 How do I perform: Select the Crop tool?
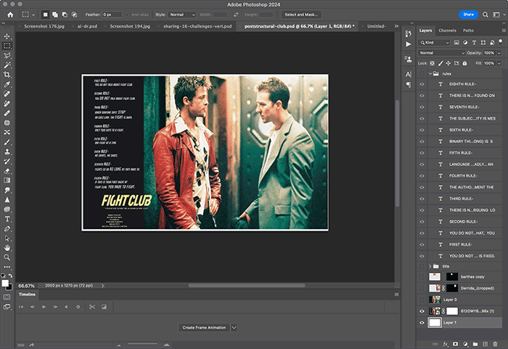[x=7, y=75]
